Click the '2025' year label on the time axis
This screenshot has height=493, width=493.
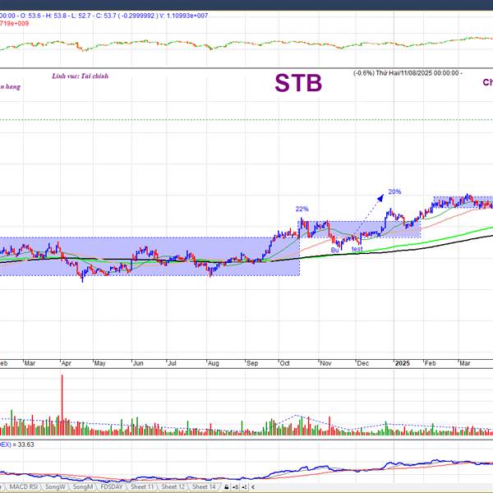point(402,363)
